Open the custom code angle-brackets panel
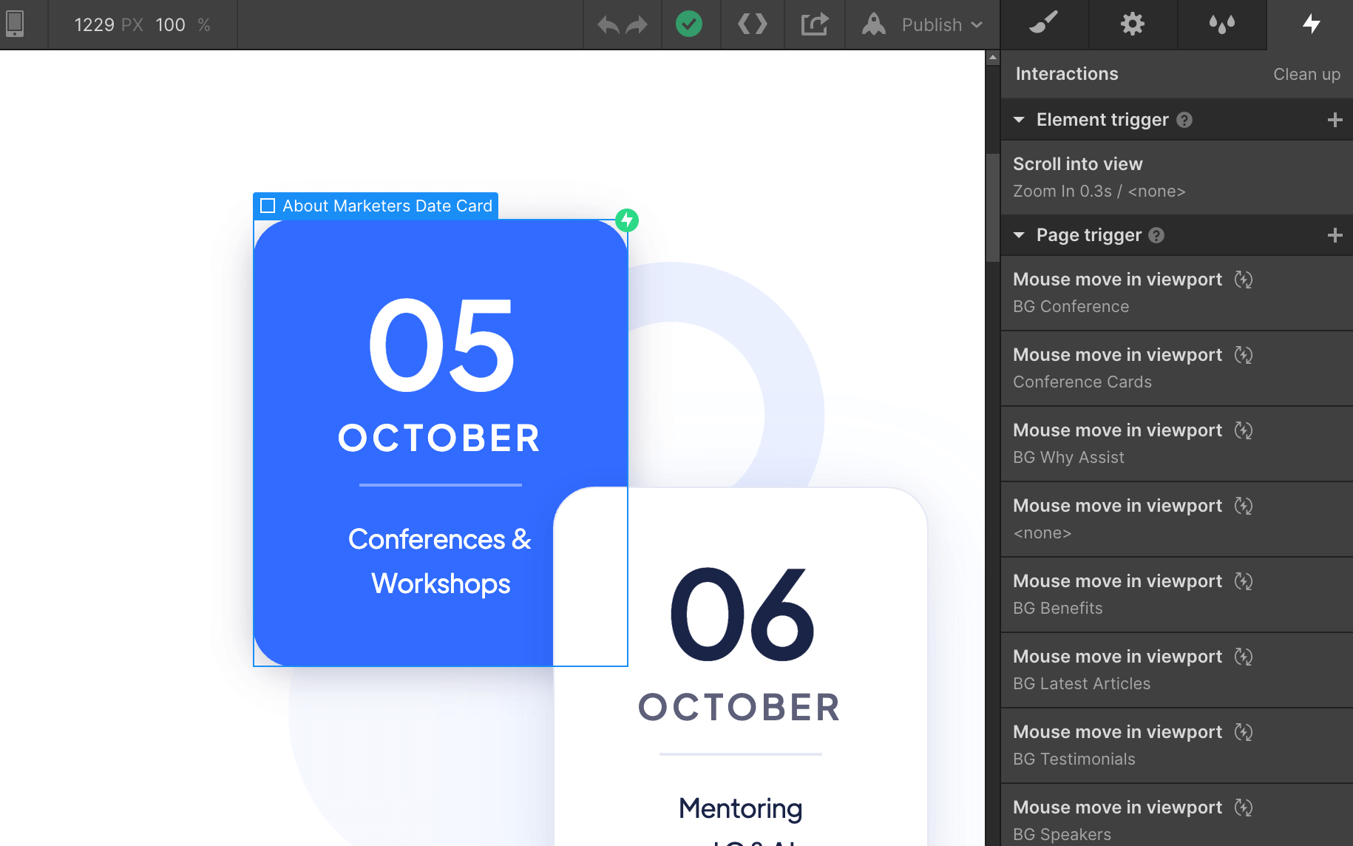The image size is (1353, 846). pyautogui.click(x=752, y=24)
